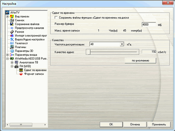
Task: Click the Параметры входа connector icon
Action: pyautogui.click(x=12, y=55)
